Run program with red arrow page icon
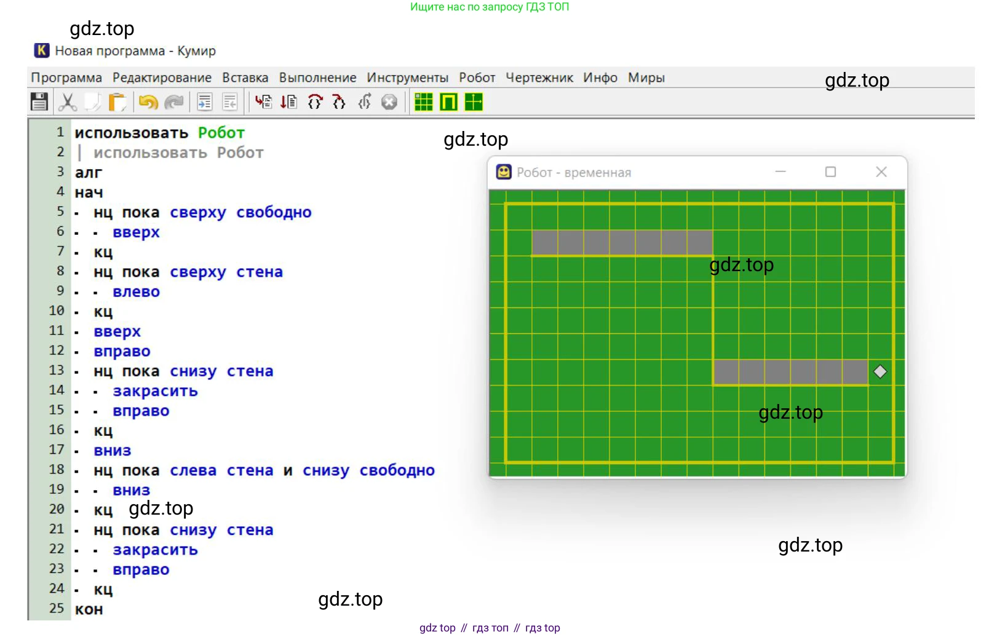This screenshot has height=637, width=981. click(264, 101)
